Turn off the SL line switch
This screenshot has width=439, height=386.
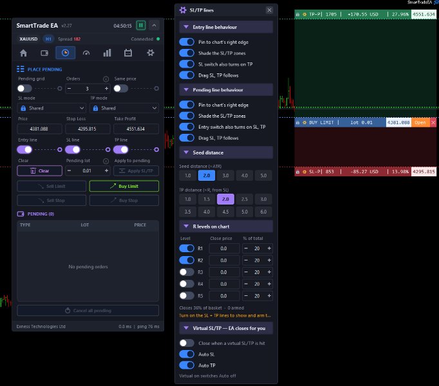point(73,150)
